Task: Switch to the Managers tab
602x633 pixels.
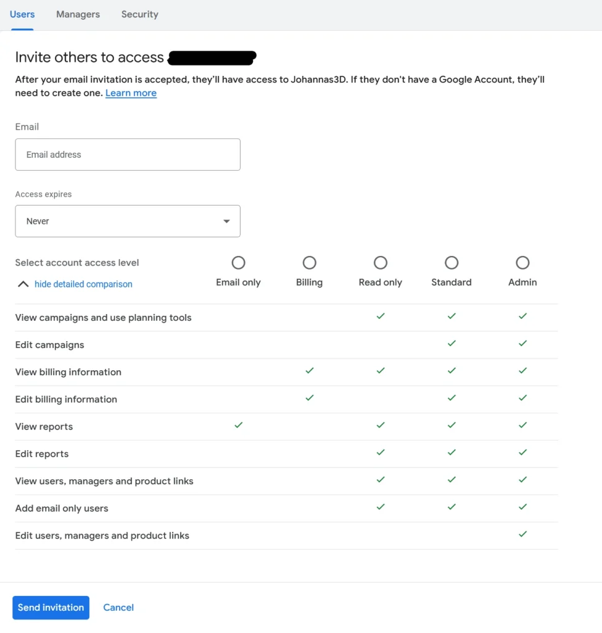Action: click(x=78, y=14)
